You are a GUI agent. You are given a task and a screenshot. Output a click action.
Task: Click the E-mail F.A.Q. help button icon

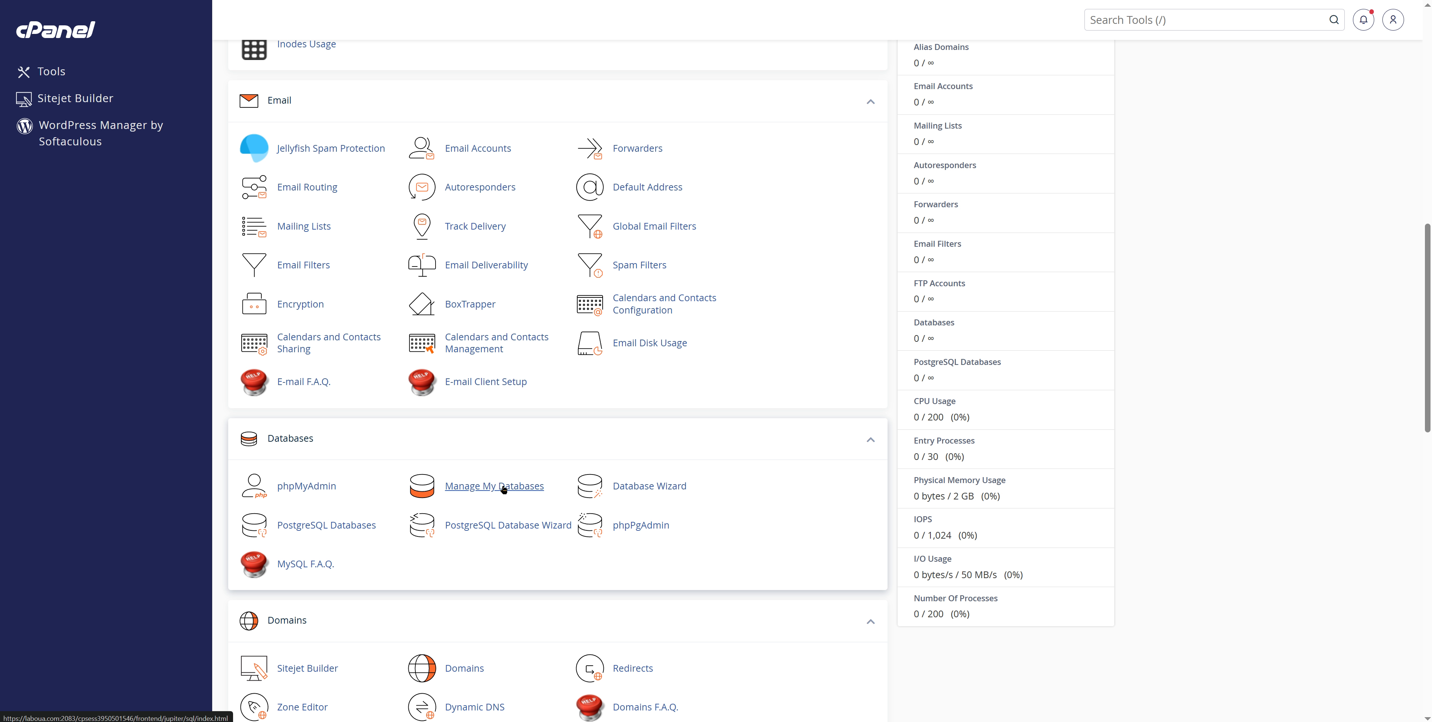(254, 382)
